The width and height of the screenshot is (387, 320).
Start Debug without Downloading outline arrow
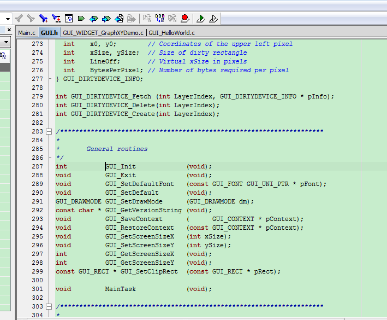point(213,19)
